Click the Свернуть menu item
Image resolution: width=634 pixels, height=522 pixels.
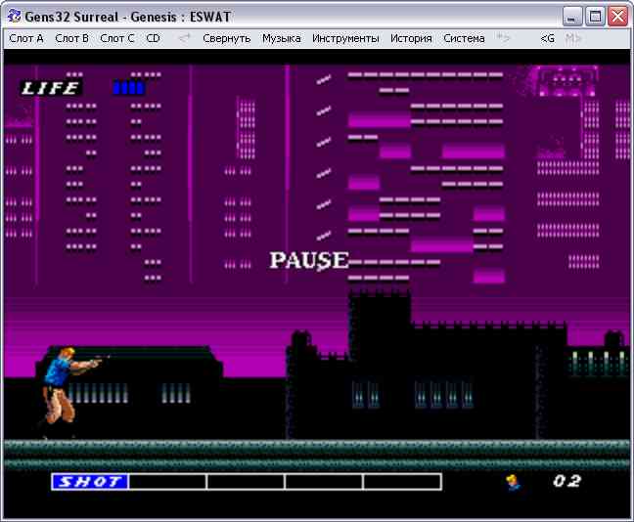tap(226, 39)
